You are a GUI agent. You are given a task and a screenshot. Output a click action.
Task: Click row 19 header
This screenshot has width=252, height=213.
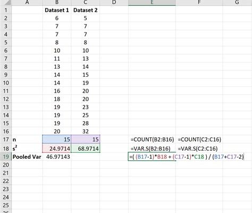6,157
